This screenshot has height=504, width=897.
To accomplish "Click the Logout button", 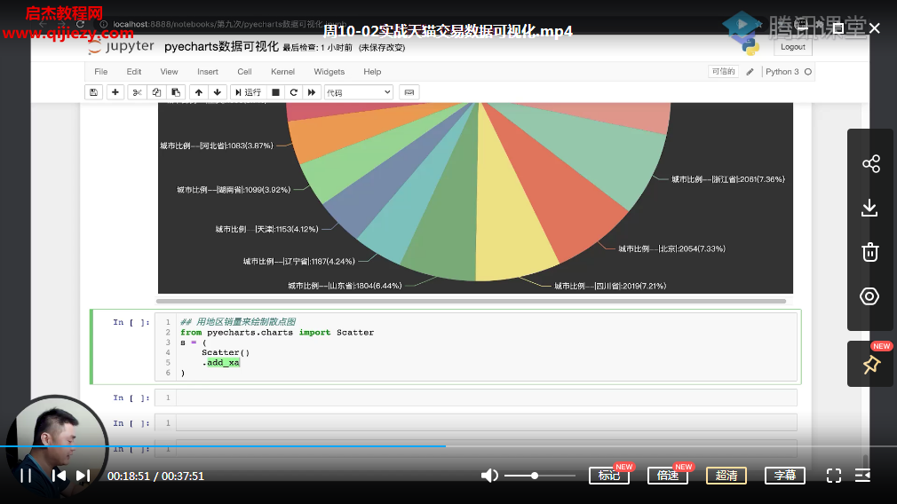I will point(792,47).
